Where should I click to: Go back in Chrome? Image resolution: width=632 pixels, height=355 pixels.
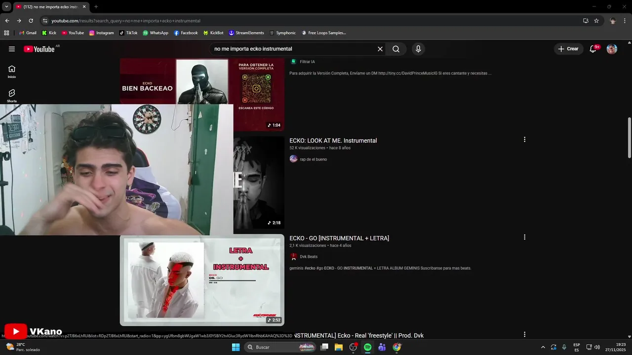tap(7, 21)
